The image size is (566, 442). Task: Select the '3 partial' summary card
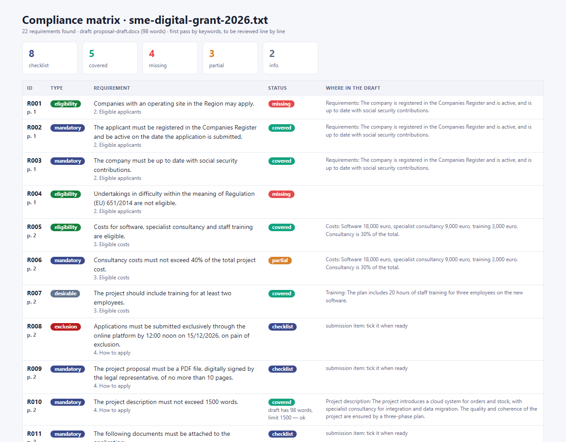pos(230,58)
